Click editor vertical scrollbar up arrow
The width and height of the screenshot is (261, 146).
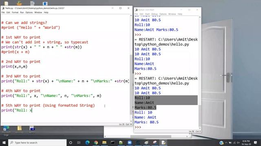[x=131, y=15]
